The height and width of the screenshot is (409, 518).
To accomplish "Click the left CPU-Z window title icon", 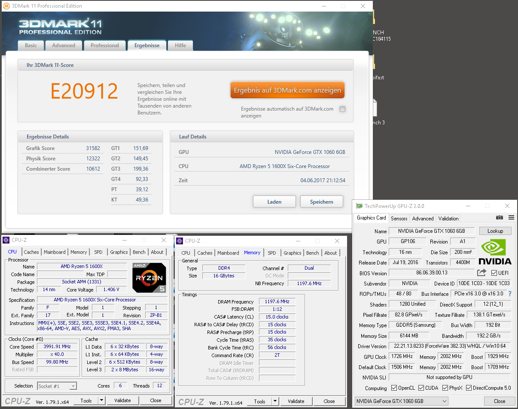I will pos(6,240).
